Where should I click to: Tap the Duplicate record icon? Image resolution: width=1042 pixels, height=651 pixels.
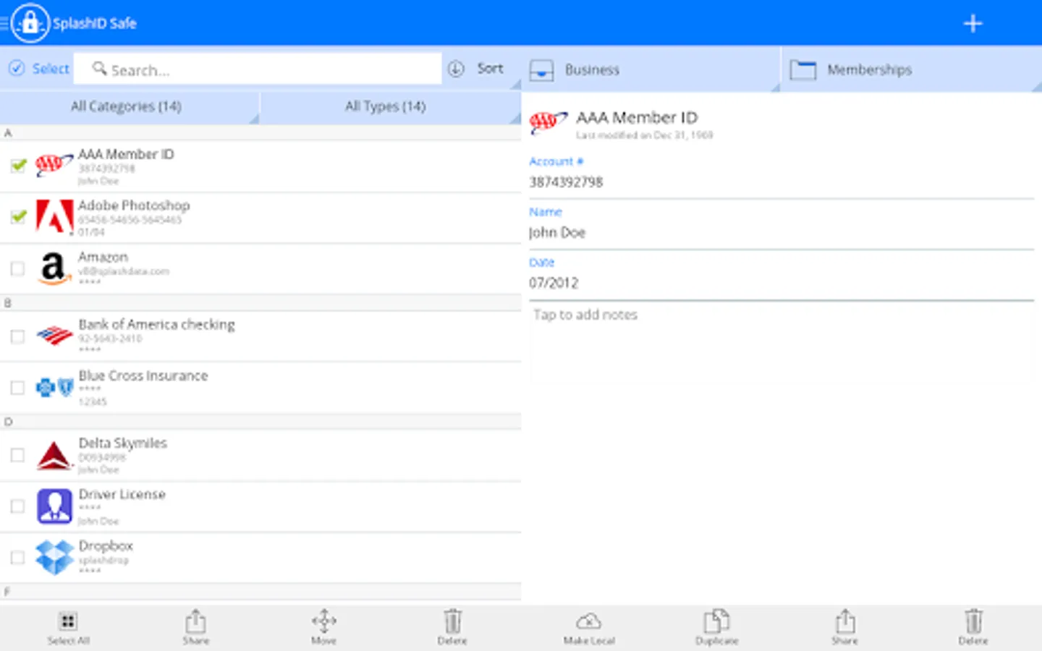coord(716,621)
